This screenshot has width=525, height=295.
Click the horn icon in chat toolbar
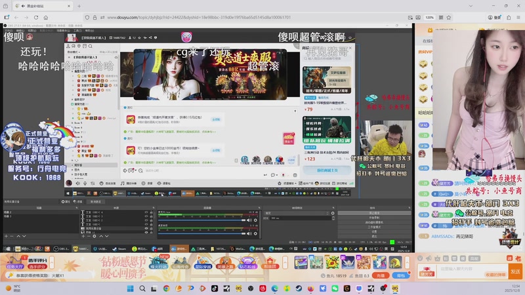(x=429, y=258)
